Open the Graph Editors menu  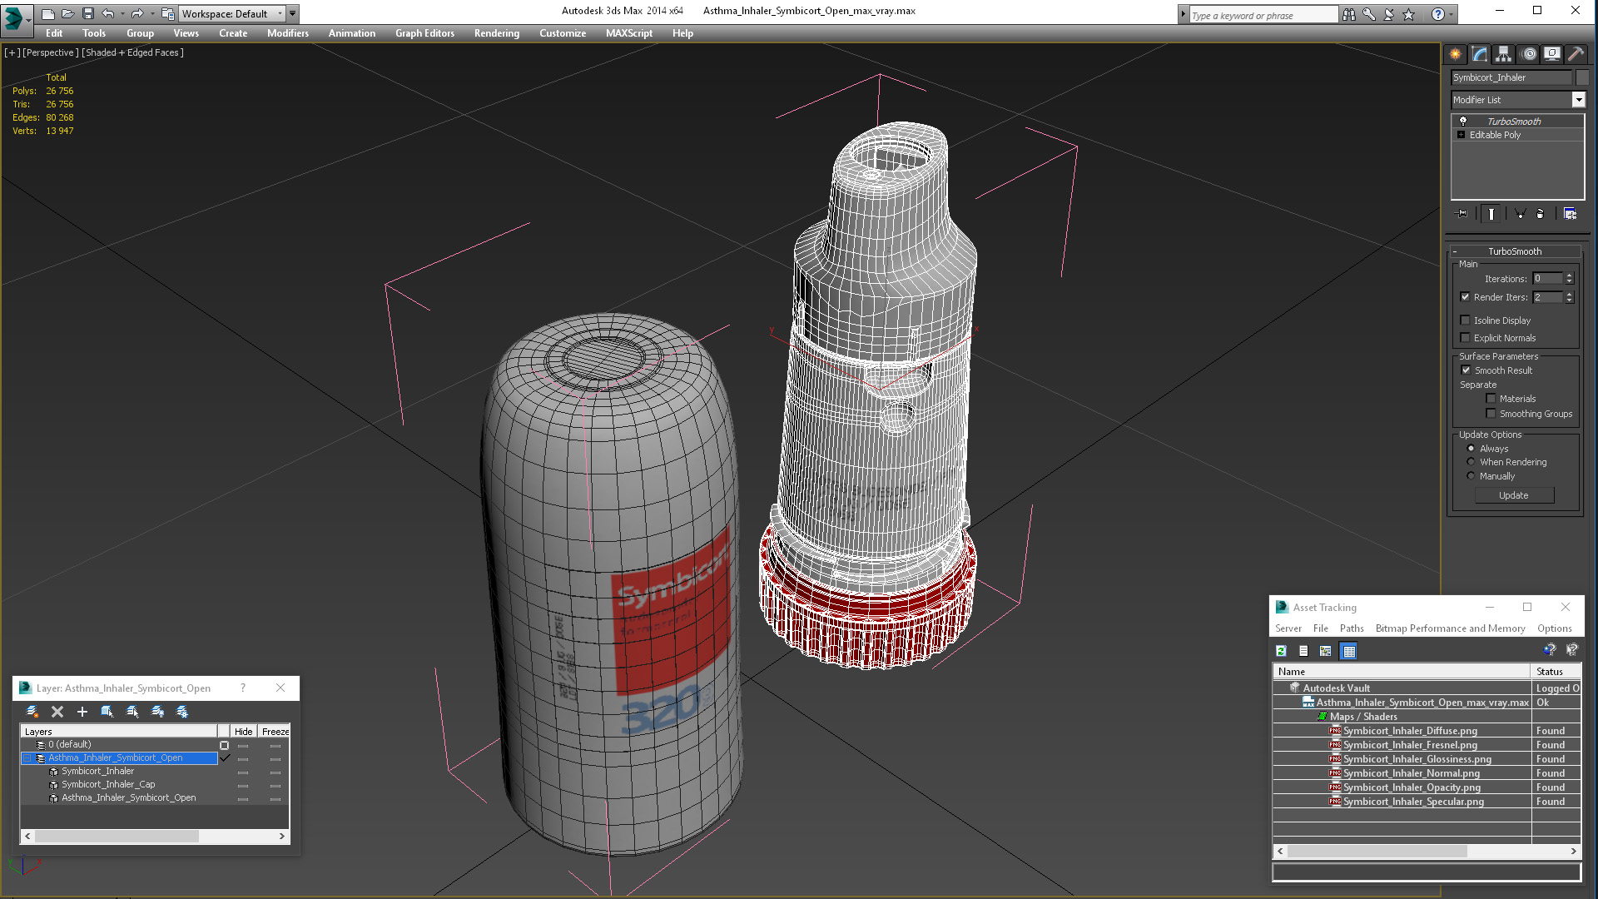[424, 33]
